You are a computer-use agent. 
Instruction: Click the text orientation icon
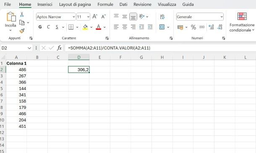point(142,16)
